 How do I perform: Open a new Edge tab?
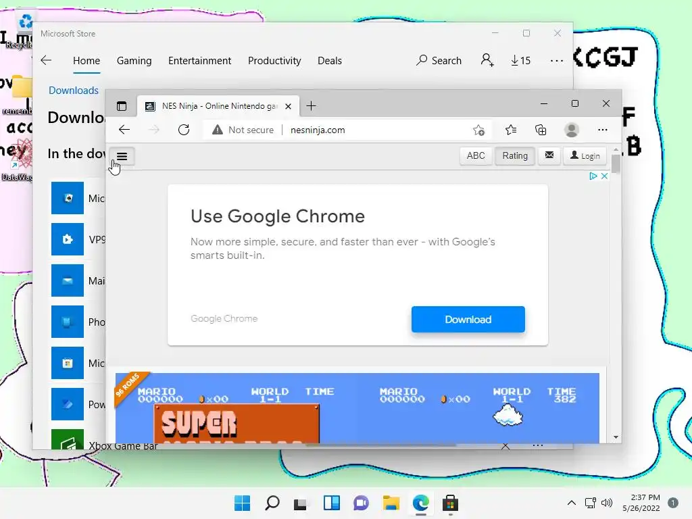(311, 106)
